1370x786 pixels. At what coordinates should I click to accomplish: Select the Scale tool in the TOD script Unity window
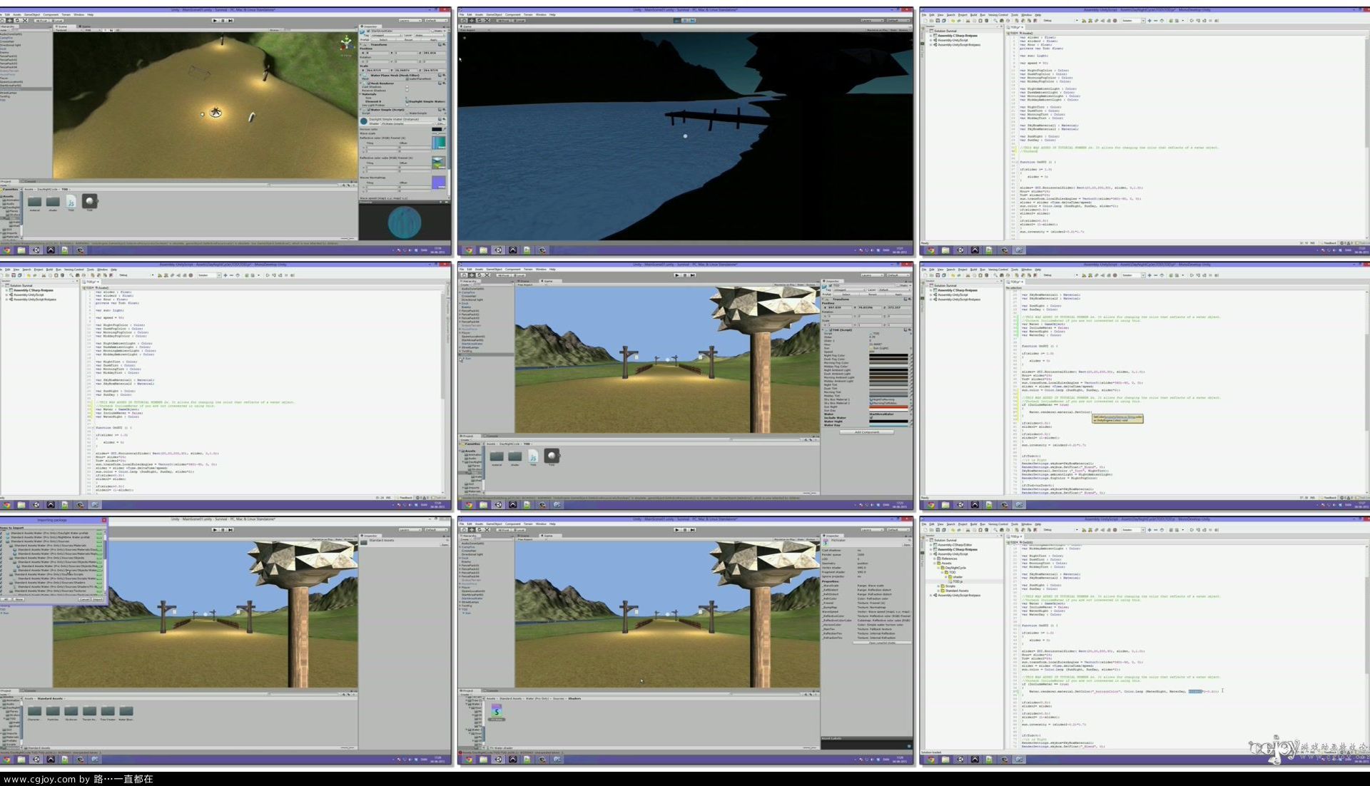pyautogui.click(x=487, y=275)
